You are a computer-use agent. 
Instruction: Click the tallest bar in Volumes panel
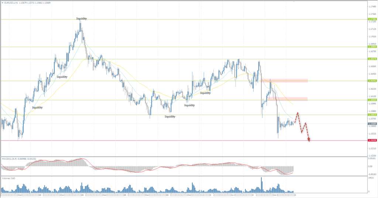[x=261, y=184]
